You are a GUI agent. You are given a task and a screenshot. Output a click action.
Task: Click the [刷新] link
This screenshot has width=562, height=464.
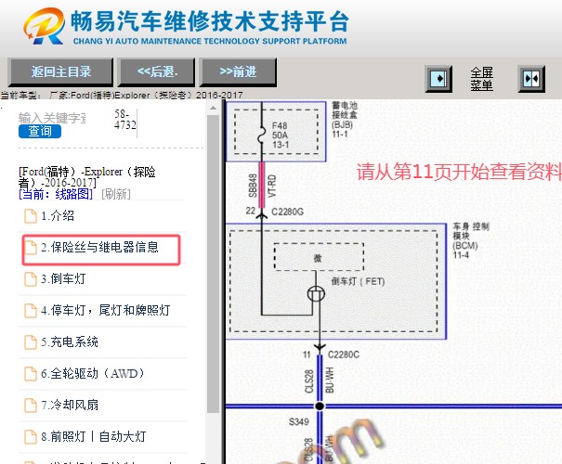point(116,194)
